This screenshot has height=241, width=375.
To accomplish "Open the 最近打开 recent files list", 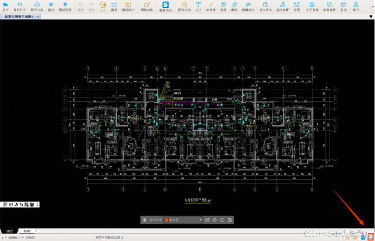I will (19, 6).
